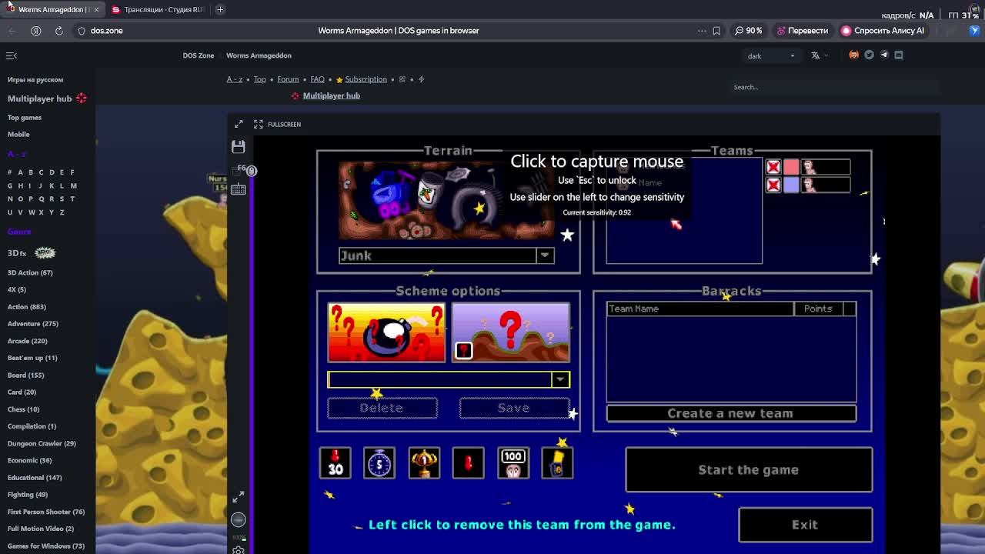
Task: Open the A - z menu link
Action: tap(235, 79)
